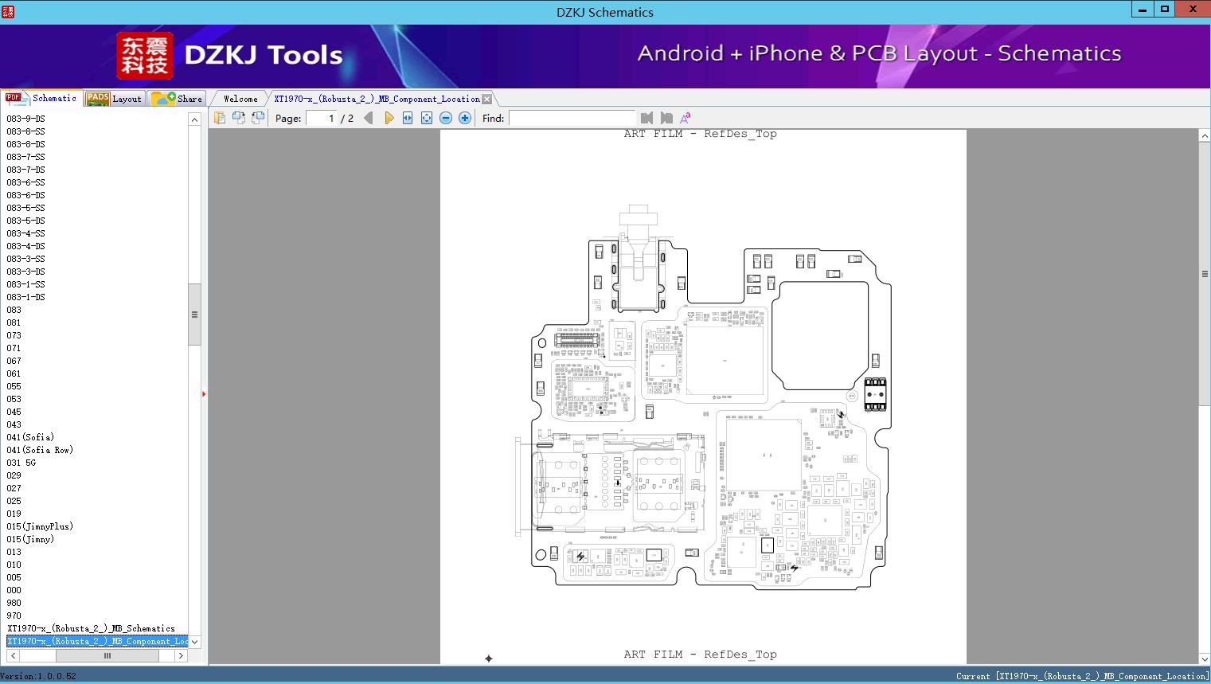Click the Find search box
Image resolution: width=1211 pixels, height=684 pixels.
click(x=572, y=118)
